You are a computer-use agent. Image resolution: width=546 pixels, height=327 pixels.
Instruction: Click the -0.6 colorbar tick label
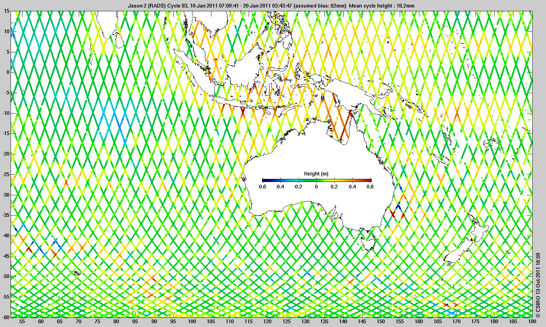[x=262, y=187]
